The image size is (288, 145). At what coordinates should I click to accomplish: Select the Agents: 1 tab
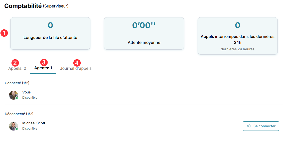[43, 68]
